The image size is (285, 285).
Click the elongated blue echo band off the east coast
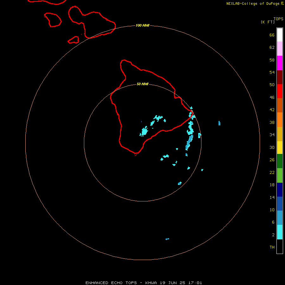[189, 142]
